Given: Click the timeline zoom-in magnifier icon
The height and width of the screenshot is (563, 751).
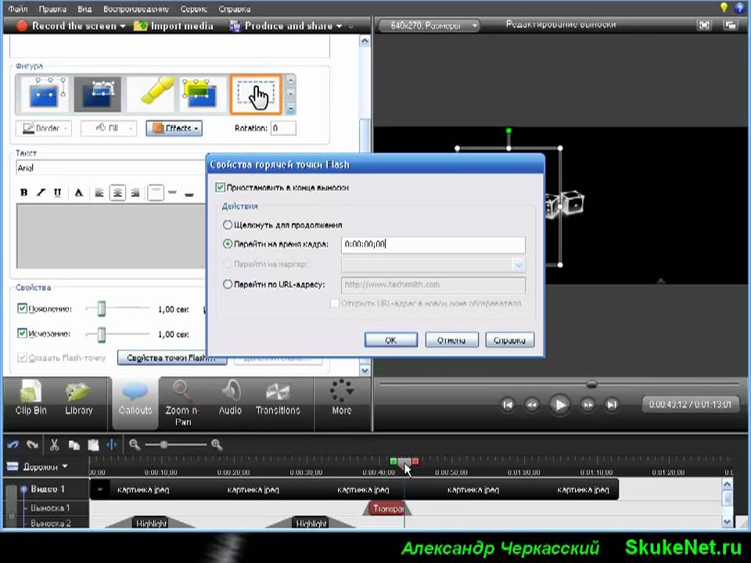Looking at the screenshot, I should (216, 445).
